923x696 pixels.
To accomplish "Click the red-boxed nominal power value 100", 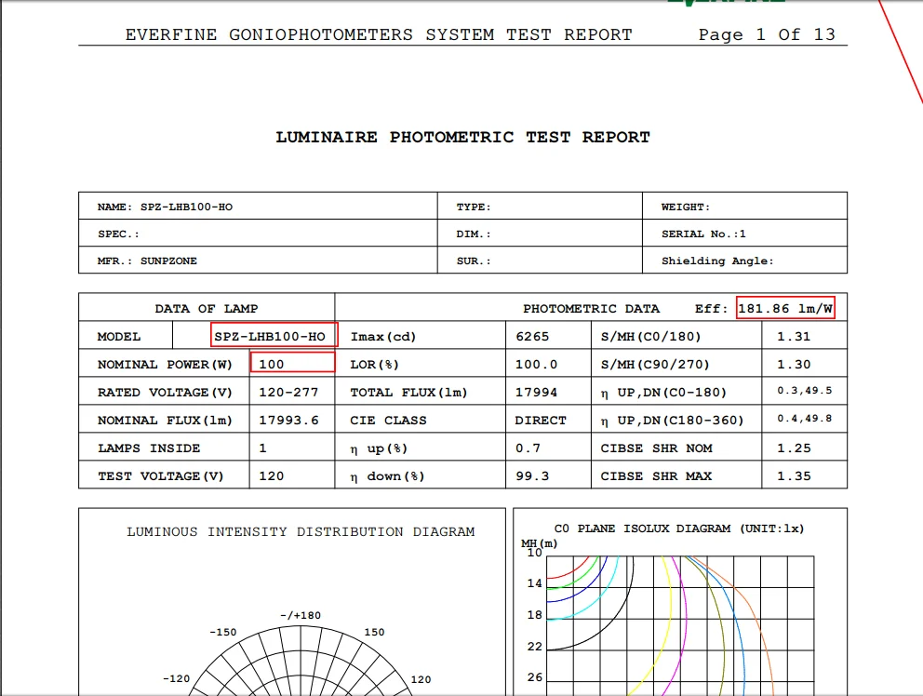I will tap(292, 364).
